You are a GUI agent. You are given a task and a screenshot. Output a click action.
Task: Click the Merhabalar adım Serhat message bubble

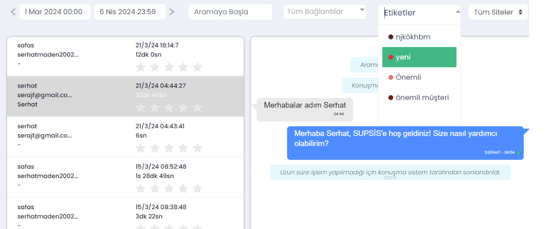tap(304, 109)
